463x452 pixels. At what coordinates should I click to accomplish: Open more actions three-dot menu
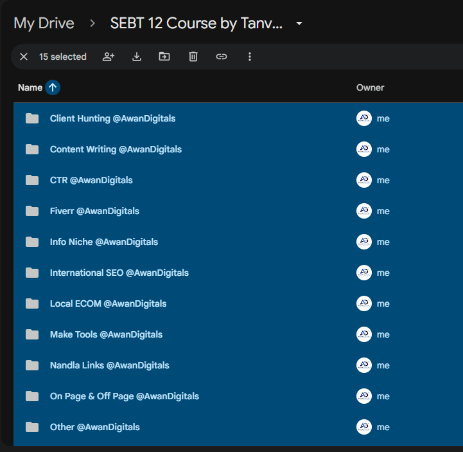pyautogui.click(x=250, y=57)
